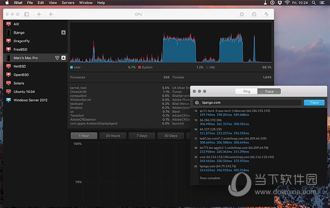
Task: Click the Cheetah3D process row
Action: coord(120,92)
